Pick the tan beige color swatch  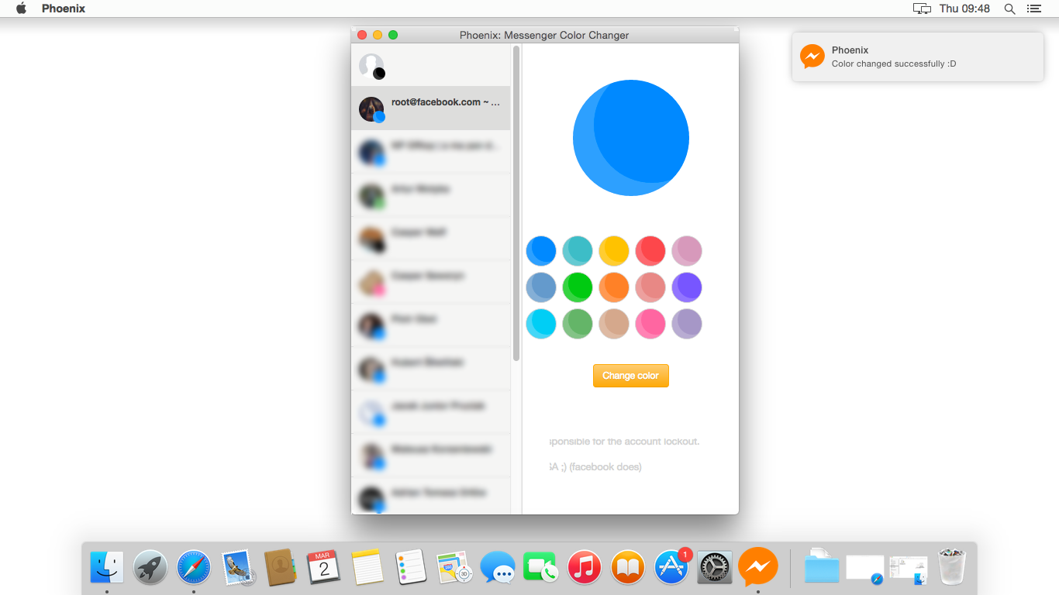point(614,324)
